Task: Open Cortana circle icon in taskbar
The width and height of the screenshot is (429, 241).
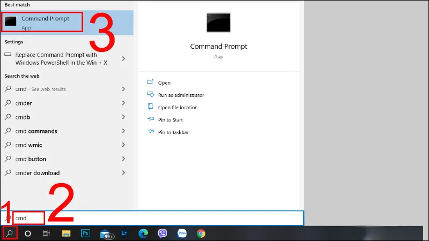Action: click(x=28, y=234)
